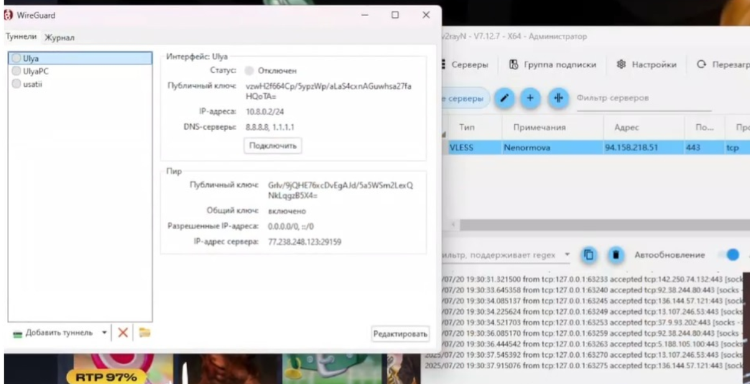Viewport: 750px width, 384px height.
Task: Click the Редактировать button
Action: pos(400,334)
